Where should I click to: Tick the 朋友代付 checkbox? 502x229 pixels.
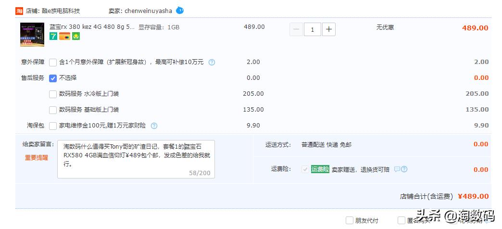(x=349, y=220)
